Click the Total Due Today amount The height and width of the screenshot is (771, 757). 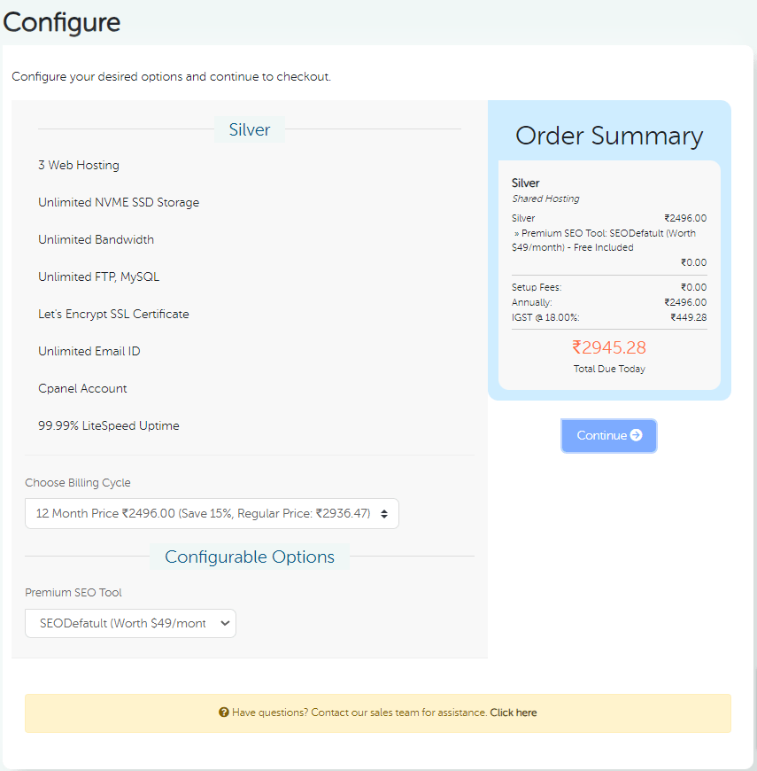pos(609,347)
